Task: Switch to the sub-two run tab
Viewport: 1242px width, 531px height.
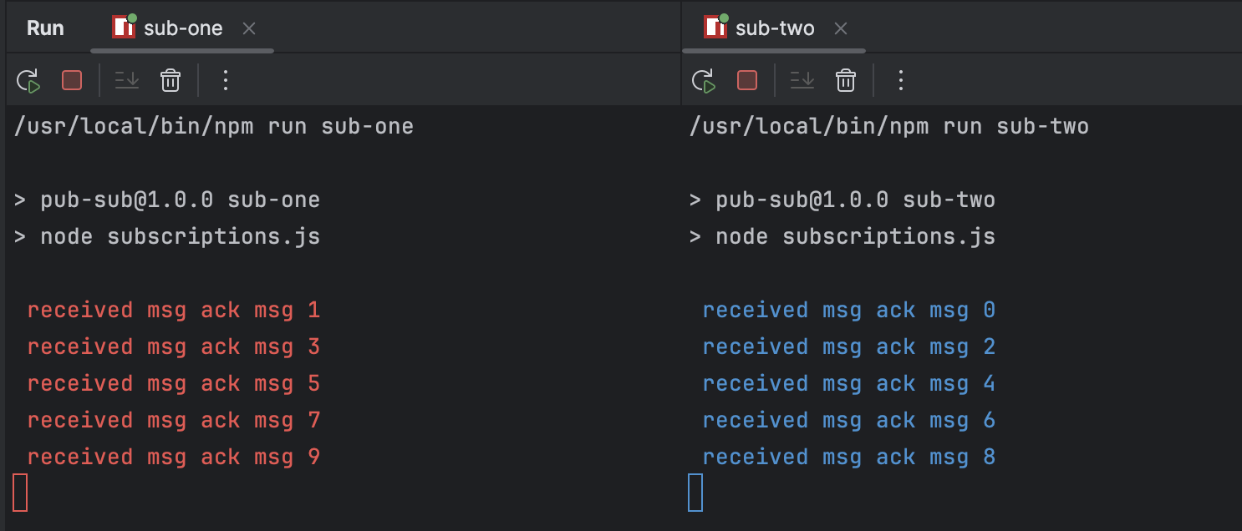Action: coord(774,28)
